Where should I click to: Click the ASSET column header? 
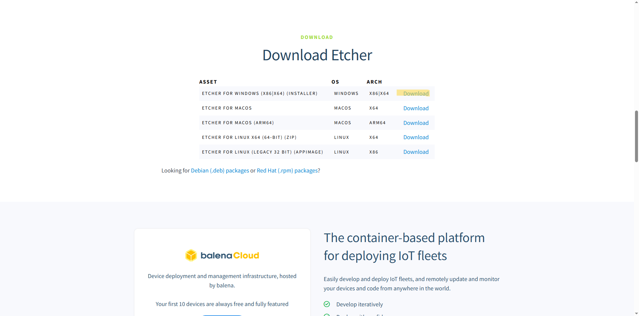coord(208,82)
